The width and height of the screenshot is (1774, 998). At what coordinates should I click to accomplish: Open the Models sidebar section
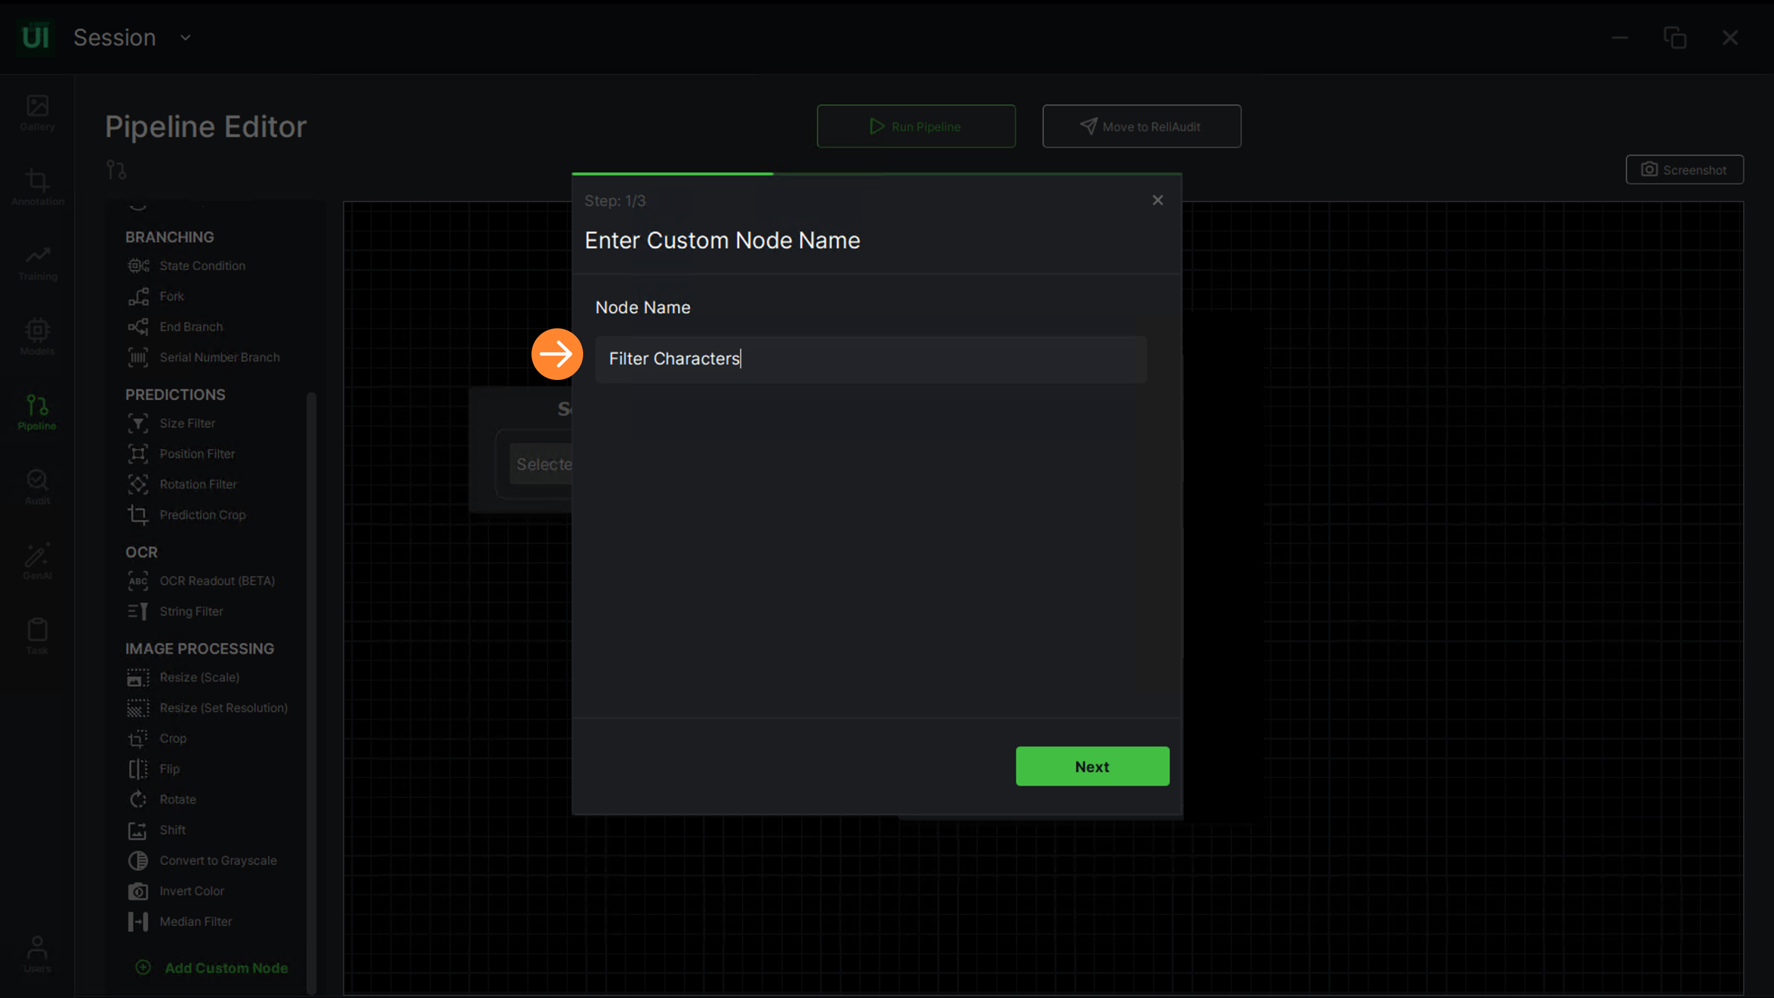coord(37,337)
